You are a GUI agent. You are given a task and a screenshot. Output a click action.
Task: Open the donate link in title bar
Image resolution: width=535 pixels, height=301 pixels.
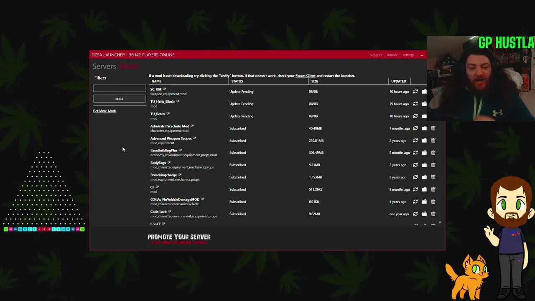click(x=392, y=55)
